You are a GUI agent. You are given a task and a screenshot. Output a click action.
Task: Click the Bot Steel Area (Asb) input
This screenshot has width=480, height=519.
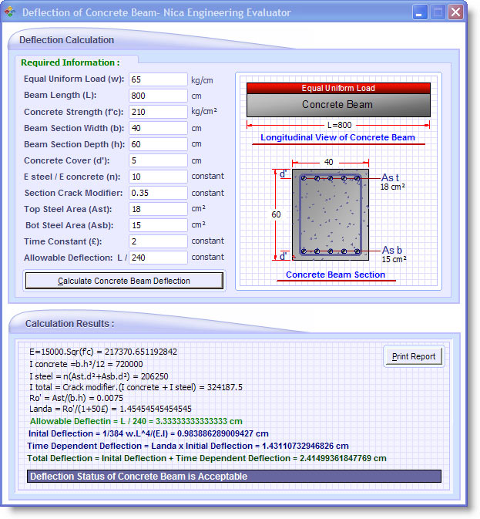pyautogui.click(x=158, y=225)
